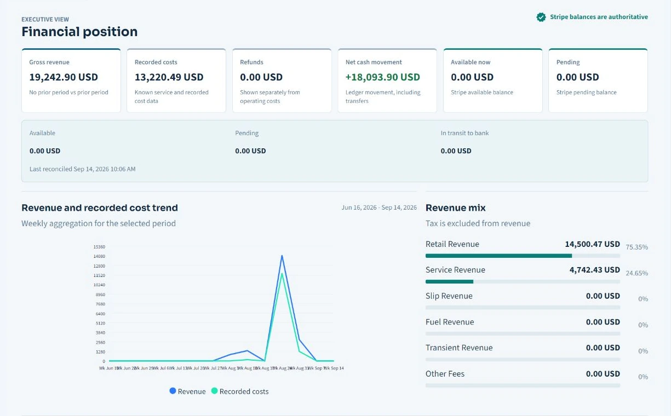The width and height of the screenshot is (671, 416).
Task: Click the 'Available now' card title
Action: pyautogui.click(x=471, y=62)
